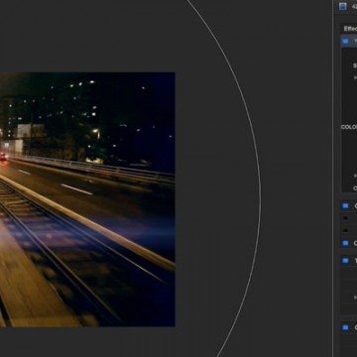
Task: Expand the disclosure triangle under the S parameter
Action: pyautogui.click(x=355, y=77)
